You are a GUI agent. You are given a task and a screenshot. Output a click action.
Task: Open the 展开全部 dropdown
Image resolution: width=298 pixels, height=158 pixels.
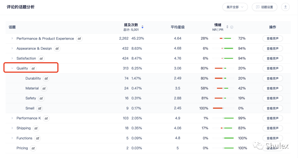[235, 7]
